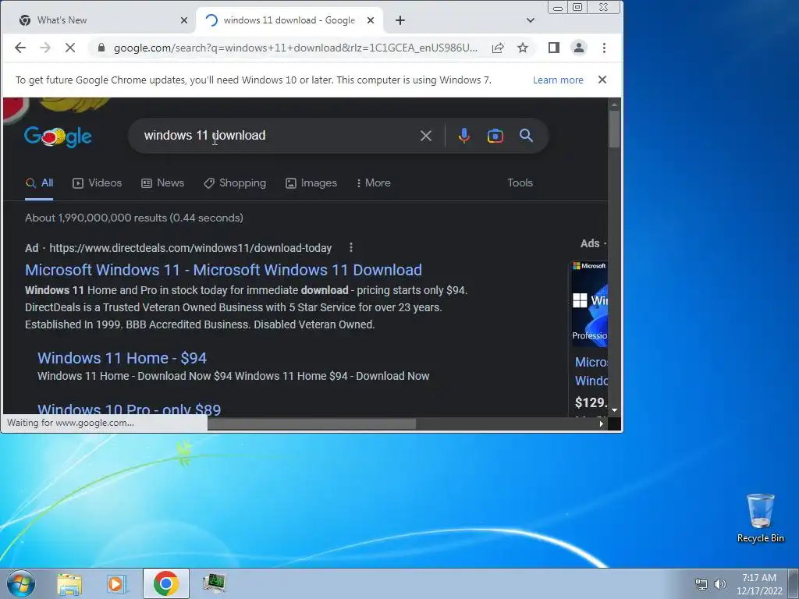
Task: Select the Recycle Bin desktop icon
Action: 760,518
